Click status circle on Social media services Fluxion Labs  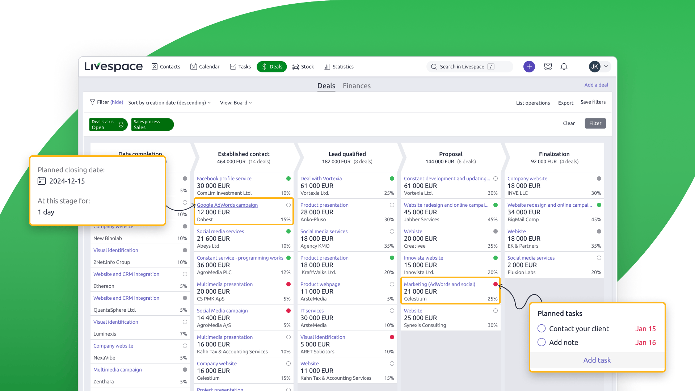tap(599, 258)
